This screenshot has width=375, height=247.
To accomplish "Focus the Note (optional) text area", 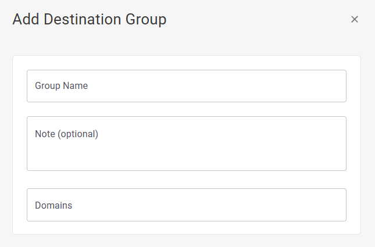I will click(x=186, y=144).
